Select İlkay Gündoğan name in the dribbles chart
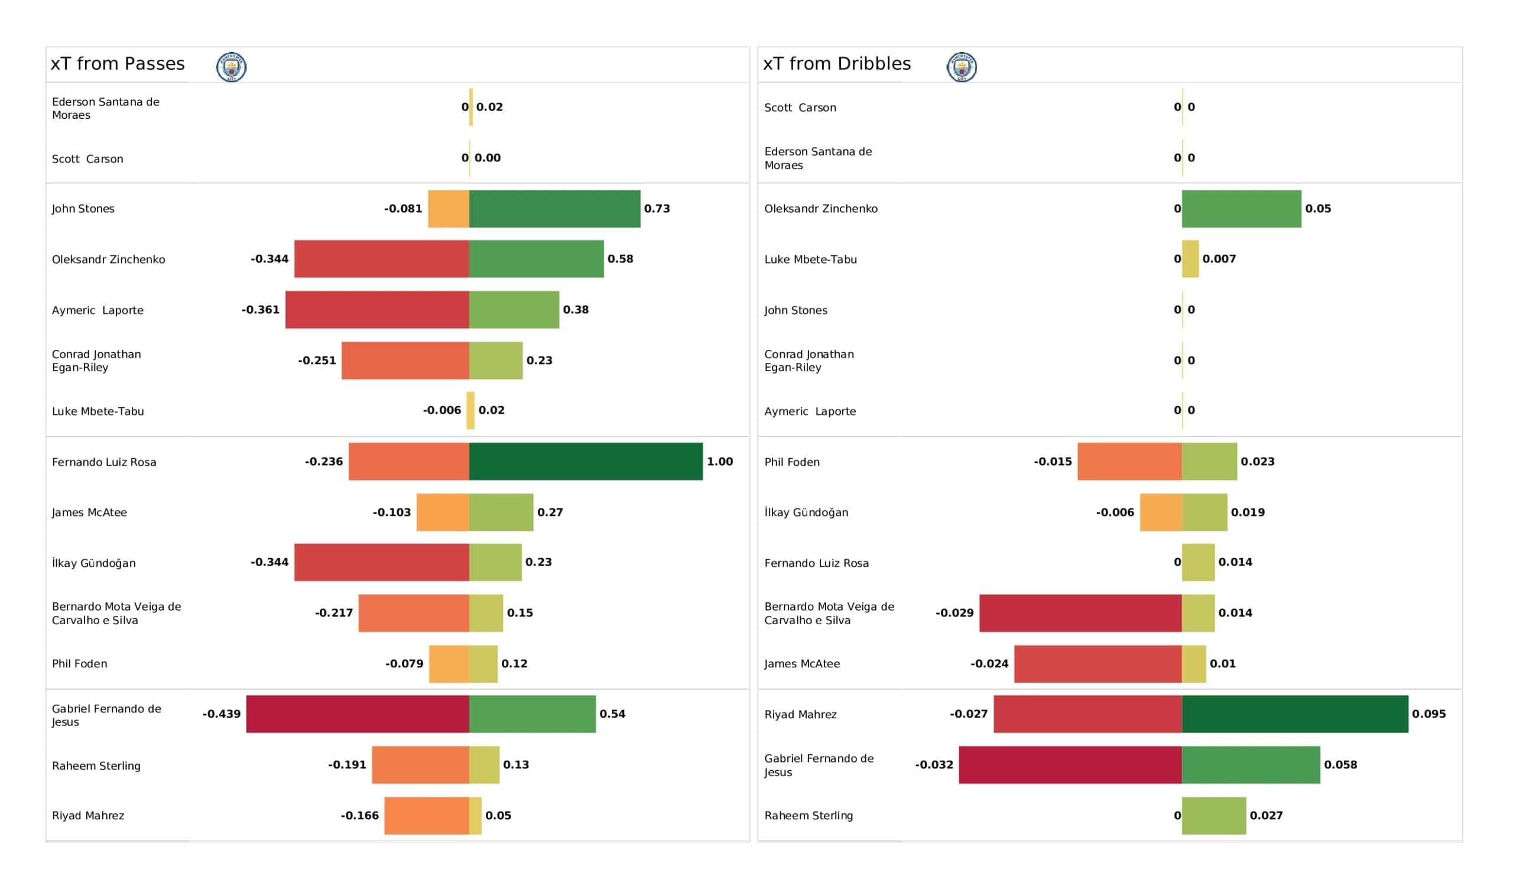The image size is (1513, 889). [806, 512]
